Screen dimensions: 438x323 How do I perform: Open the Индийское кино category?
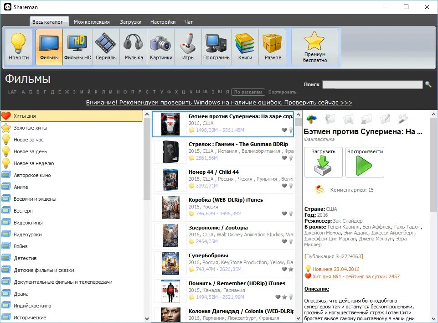click(x=72, y=306)
